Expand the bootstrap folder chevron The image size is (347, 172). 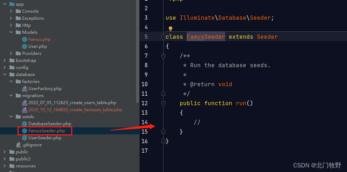point(5,60)
